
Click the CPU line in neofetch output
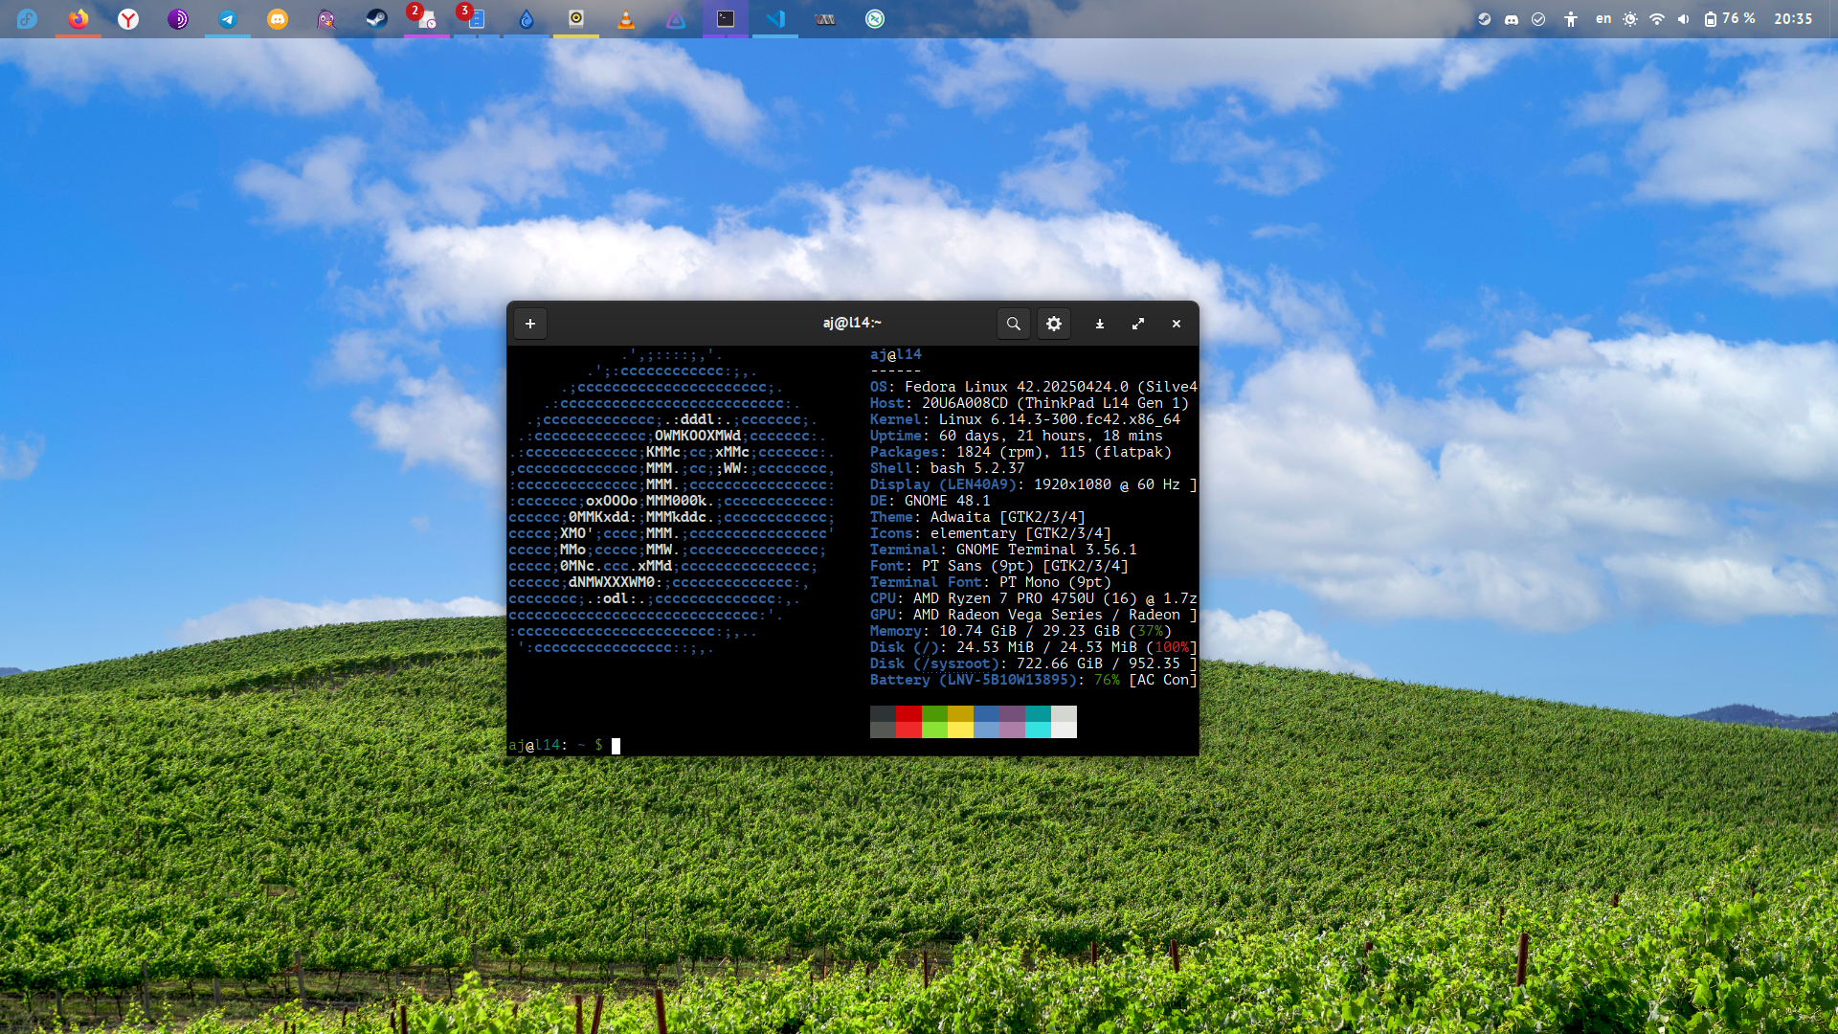pyautogui.click(x=1034, y=598)
